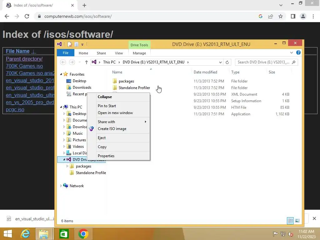Open Parent directory link in Chrome page

pyautogui.click(x=24, y=59)
